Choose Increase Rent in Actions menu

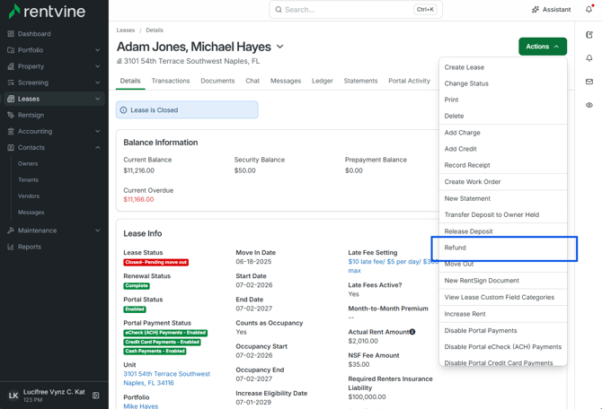click(x=503, y=314)
